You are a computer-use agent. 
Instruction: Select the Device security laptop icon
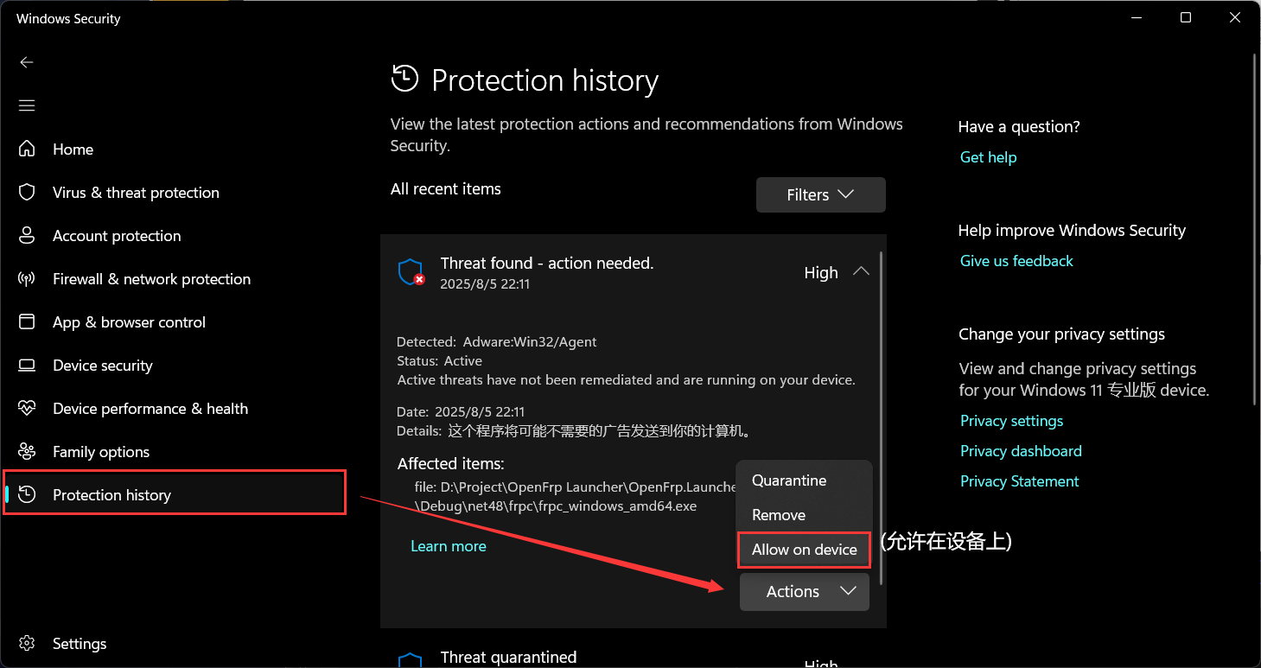point(27,365)
